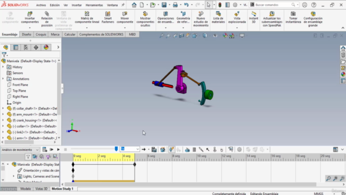Open Edición menu
This screenshot has width=346, height=195.
(55, 5)
